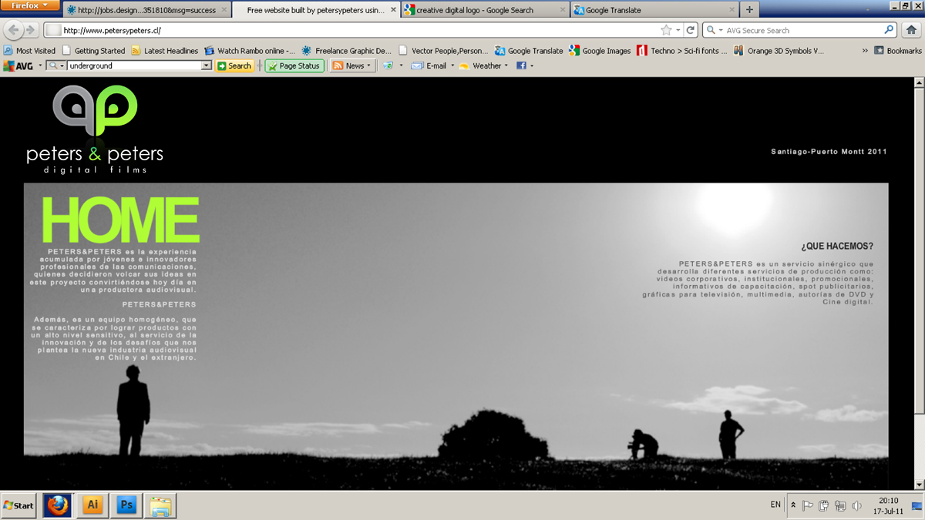925x520 pixels.
Task: Click the page scrollbar down arrow
Action: 919,484
